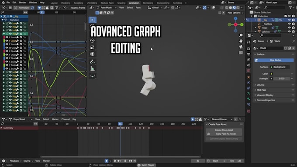This screenshot has height=167, width=297.
Task: Open the Render properties tab icon
Action: pyautogui.click(x=249, y=49)
